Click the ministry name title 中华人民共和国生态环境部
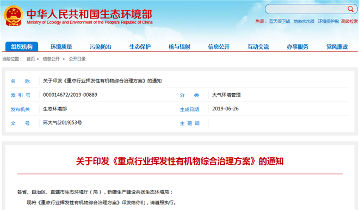The height and width of the screenshot is (210, 359). pos(89,14)
